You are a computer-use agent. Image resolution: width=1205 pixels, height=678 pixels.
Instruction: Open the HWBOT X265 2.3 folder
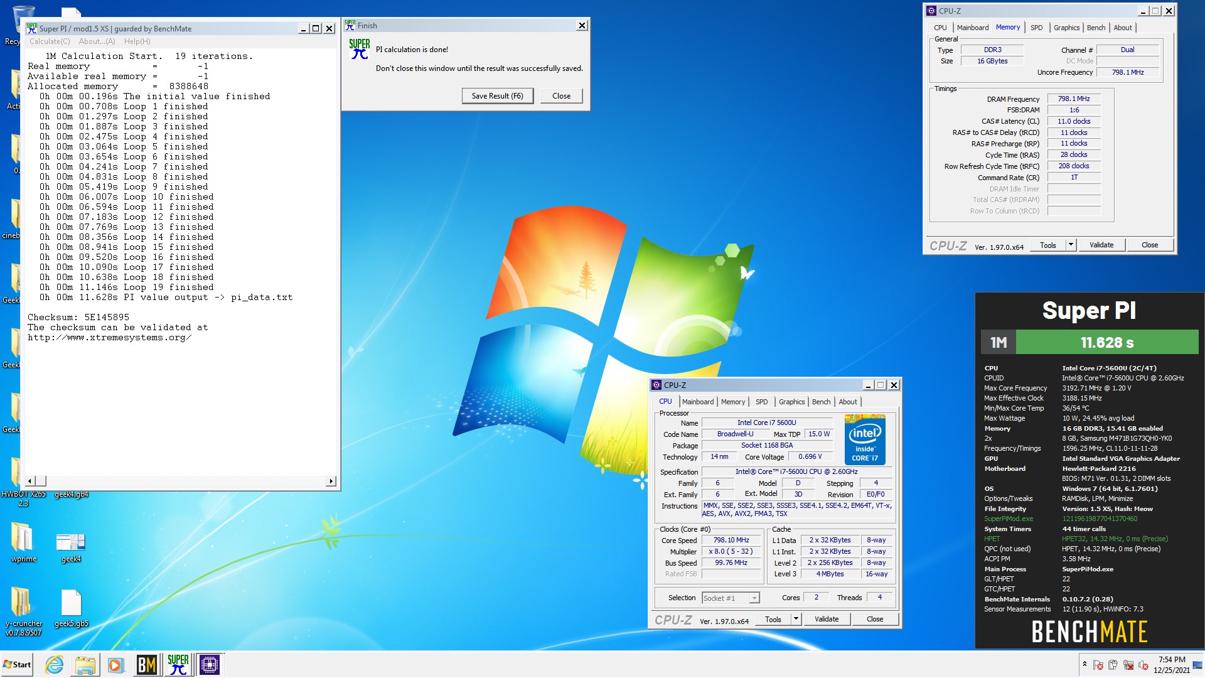(23, 498)
